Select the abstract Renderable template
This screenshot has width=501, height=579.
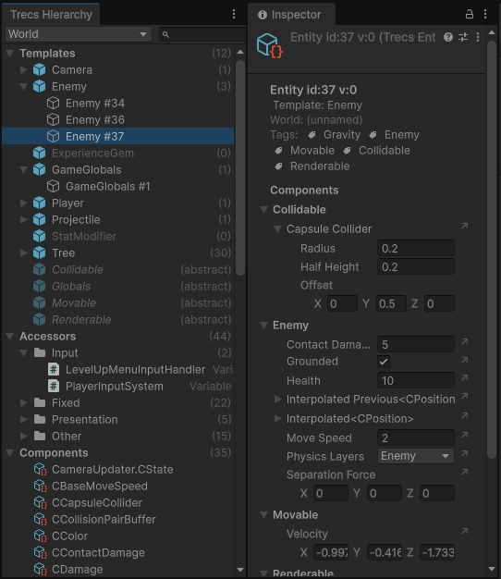[118, 319]
